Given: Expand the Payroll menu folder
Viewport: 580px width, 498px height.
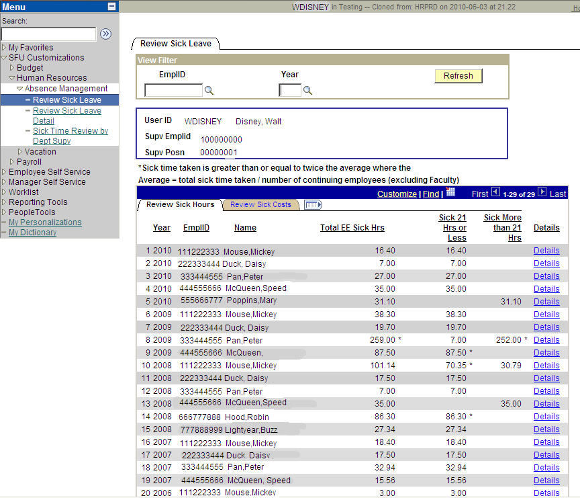Looking at the screenshot, I should point(29,162).
